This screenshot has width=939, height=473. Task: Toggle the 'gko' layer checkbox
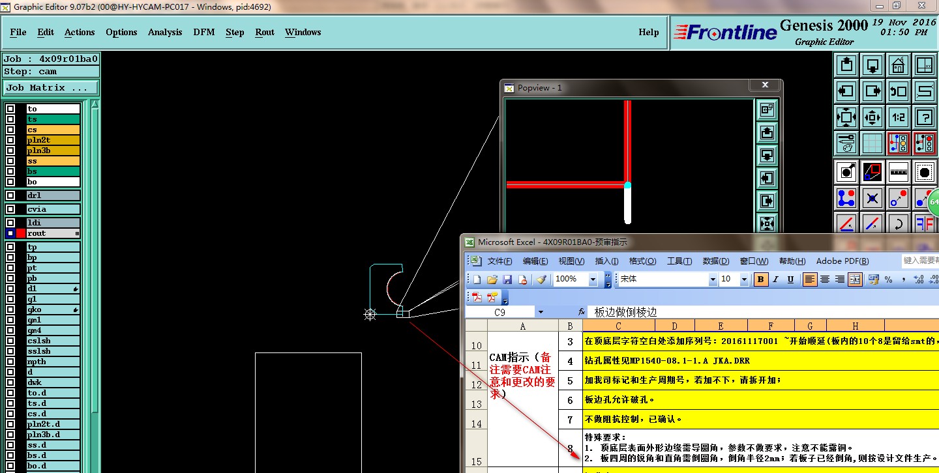(x=10, y=309)
